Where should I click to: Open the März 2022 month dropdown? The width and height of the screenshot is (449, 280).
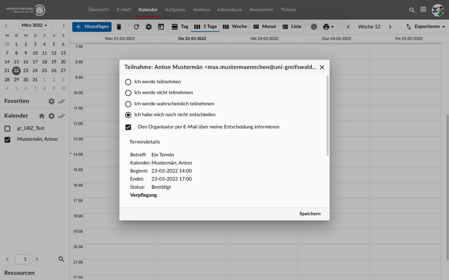coord(35,25)
